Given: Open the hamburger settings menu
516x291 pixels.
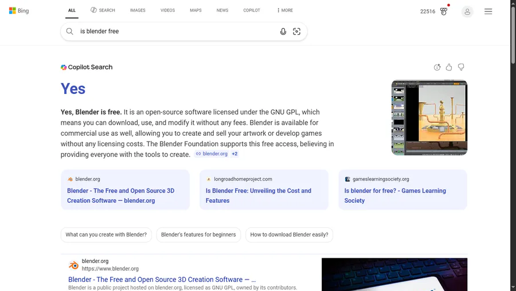Looking at the screenshot, I should [x=488, y=11].
